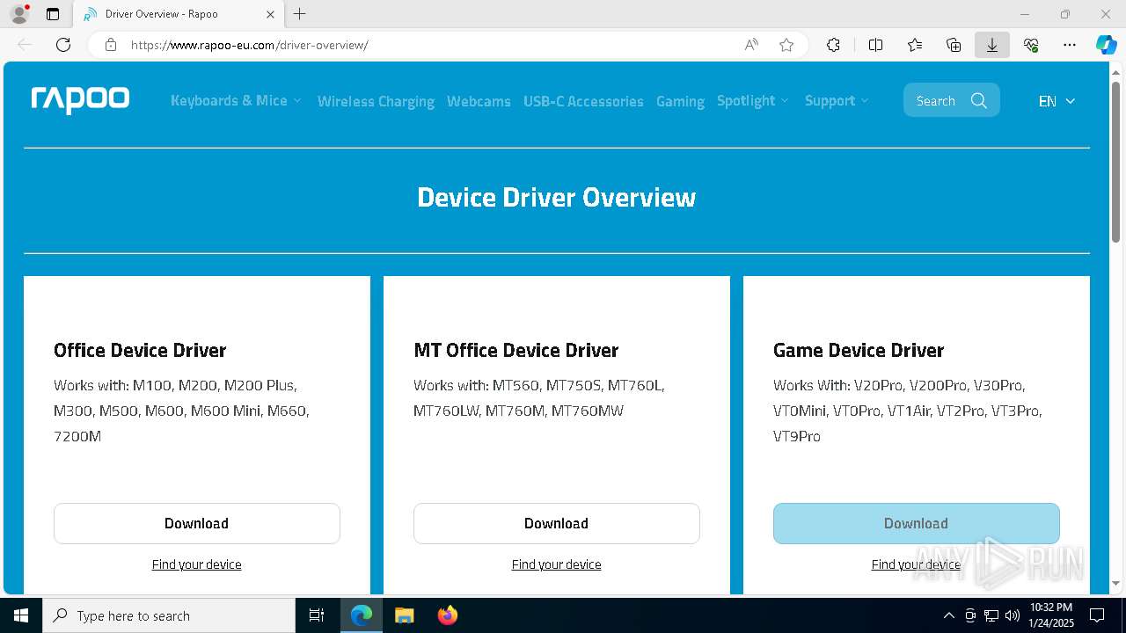Click the site Search field
1126x633 pixels.
pyautogui.click(x=951, y=100)
